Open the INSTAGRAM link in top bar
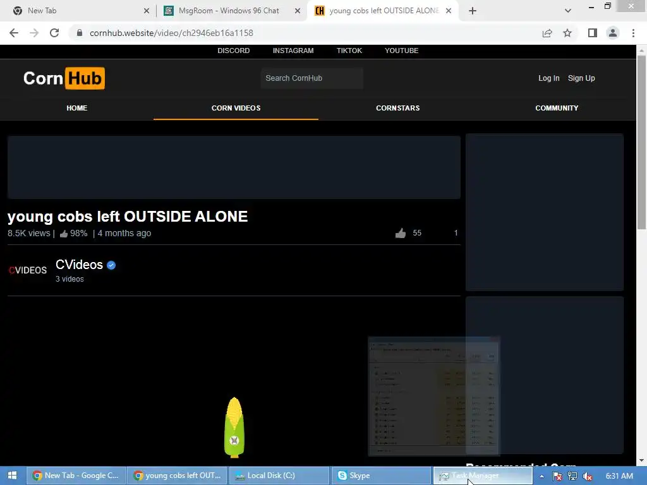This screenshot has width=647, height=485. 293,51
